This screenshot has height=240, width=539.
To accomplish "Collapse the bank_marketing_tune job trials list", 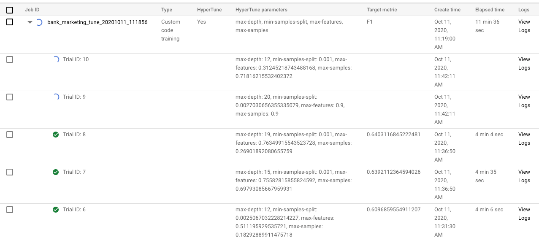I will pos(30,22).
